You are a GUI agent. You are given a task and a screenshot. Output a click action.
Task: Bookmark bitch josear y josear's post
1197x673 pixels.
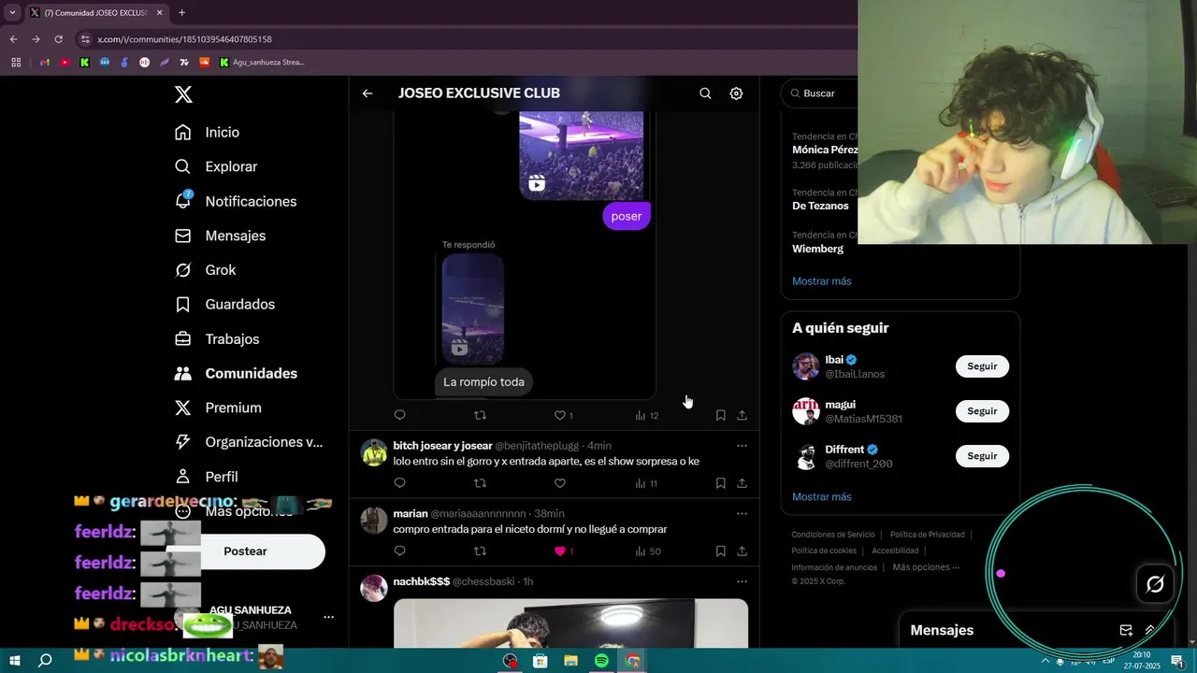(720, 483)
